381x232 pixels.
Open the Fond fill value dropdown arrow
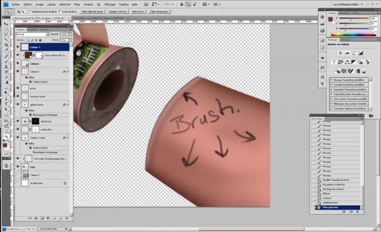[x=70, y=40]
